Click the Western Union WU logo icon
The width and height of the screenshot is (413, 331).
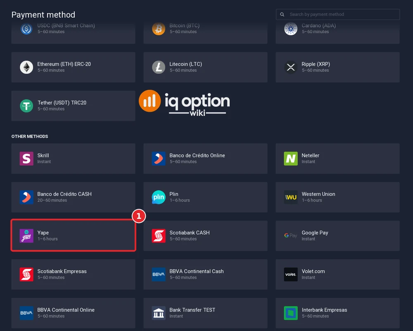point(291,197)
